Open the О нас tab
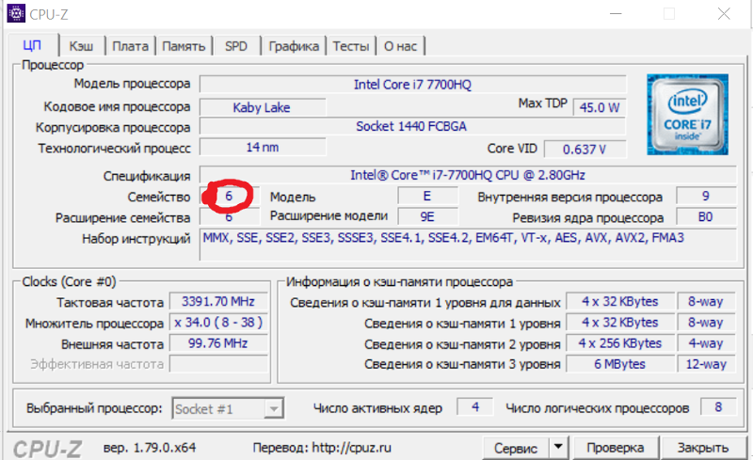The width and height of the screenshot is (753, 460). (401, 46)
